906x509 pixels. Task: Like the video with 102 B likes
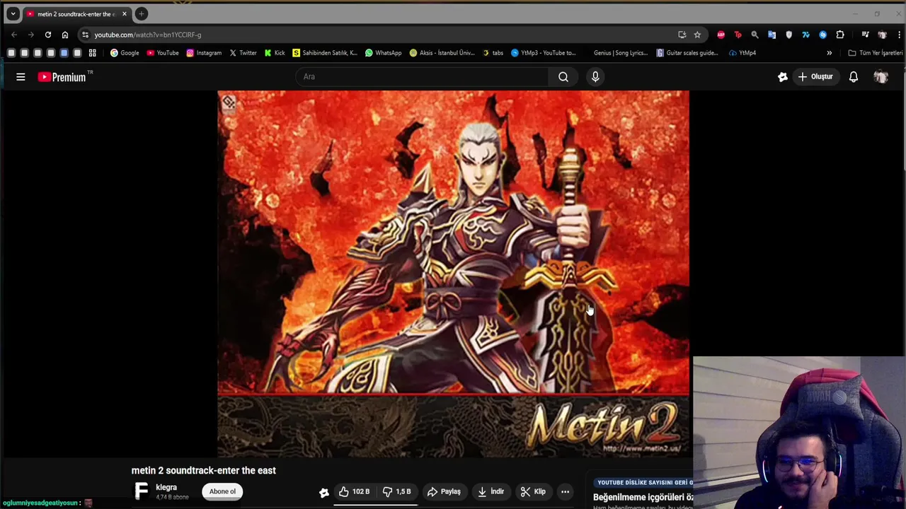[x=354, y=491]
